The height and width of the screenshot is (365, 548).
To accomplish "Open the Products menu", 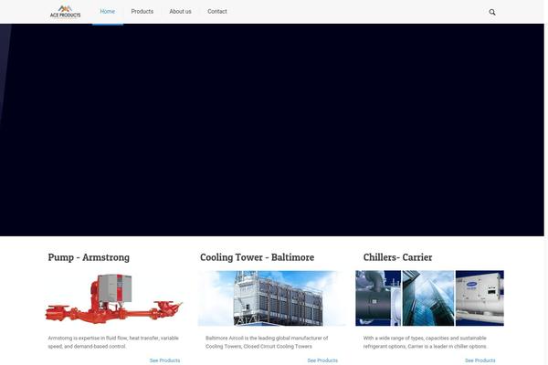I will (142, 12).
